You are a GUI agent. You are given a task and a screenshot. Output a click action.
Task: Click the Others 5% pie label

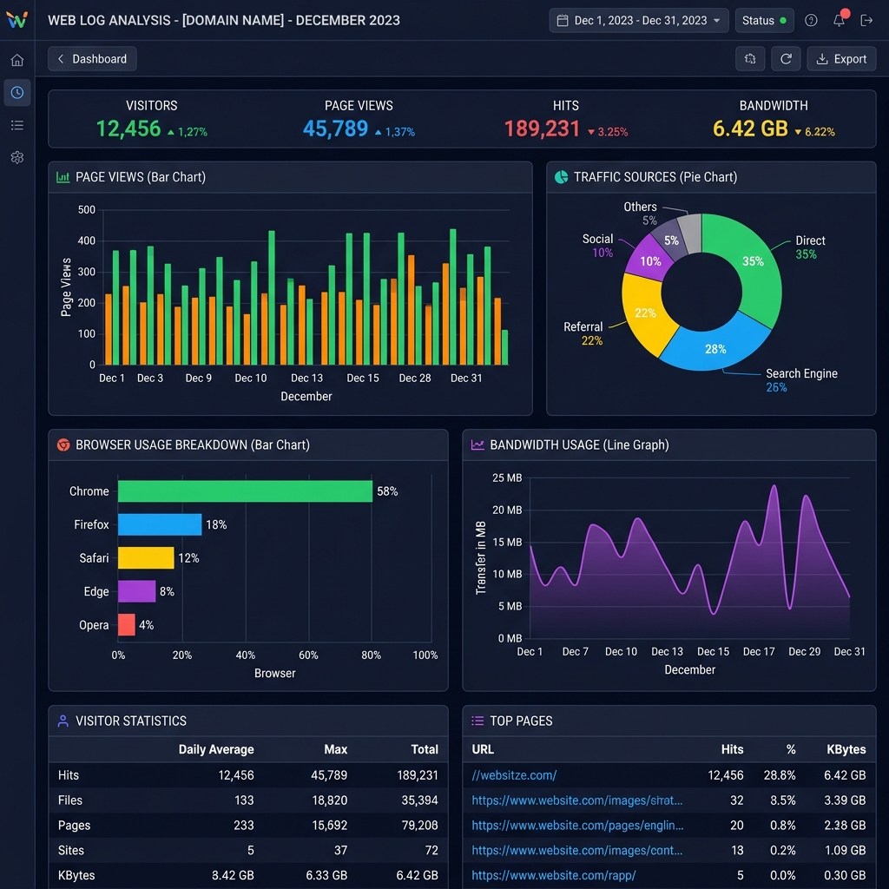641,214
